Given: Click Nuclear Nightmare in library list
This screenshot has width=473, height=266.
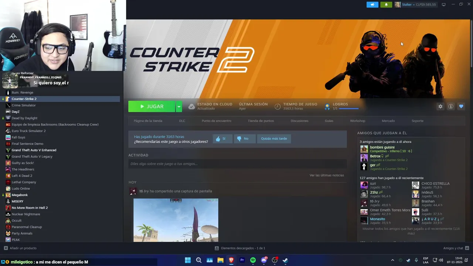Looking at the screenshot, I should coord(26,214).
